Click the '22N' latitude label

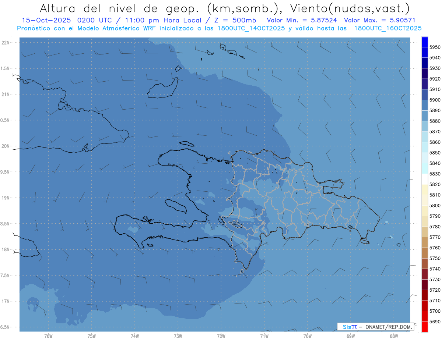pyautogui.click(x=6, y=43)
